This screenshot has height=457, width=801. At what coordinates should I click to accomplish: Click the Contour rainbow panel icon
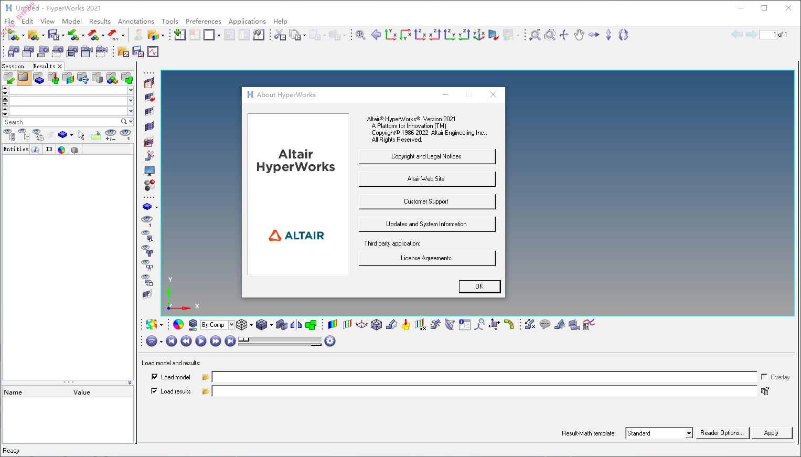click(x=333, y=325)
